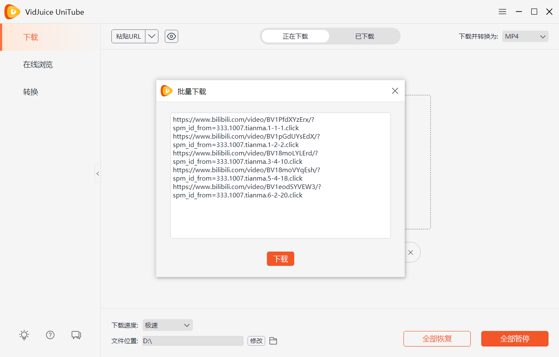Close the 批量下载 dialog
Screen dimensions: 559x357
(x=395, y=91)
